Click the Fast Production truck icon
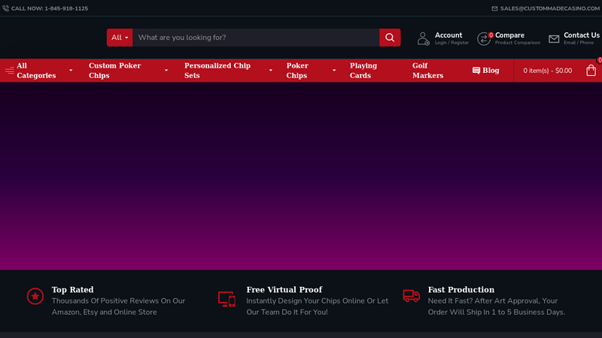Image resolution: width=602 pixels, height=338 pixels. point(411,296)
